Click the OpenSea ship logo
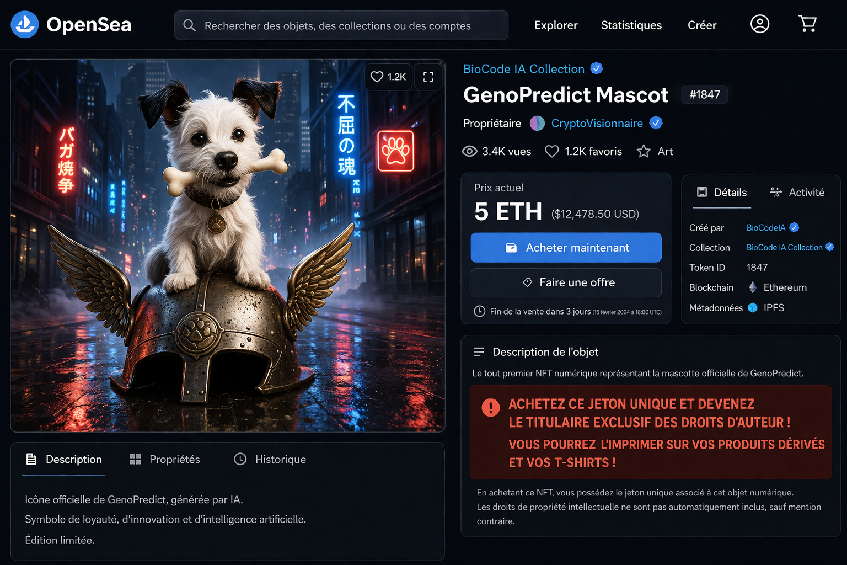This screenshot has height=565, width=847. point(25,24)
